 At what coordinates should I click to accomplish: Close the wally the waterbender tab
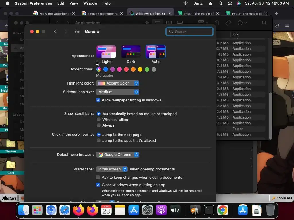[73, 14]
